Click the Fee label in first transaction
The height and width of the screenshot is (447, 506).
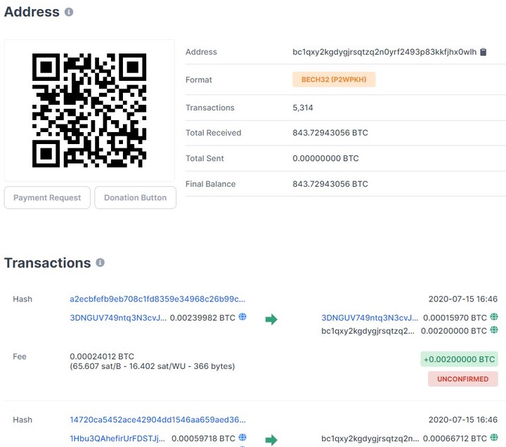pyautogui.click(x=20, y=356)
